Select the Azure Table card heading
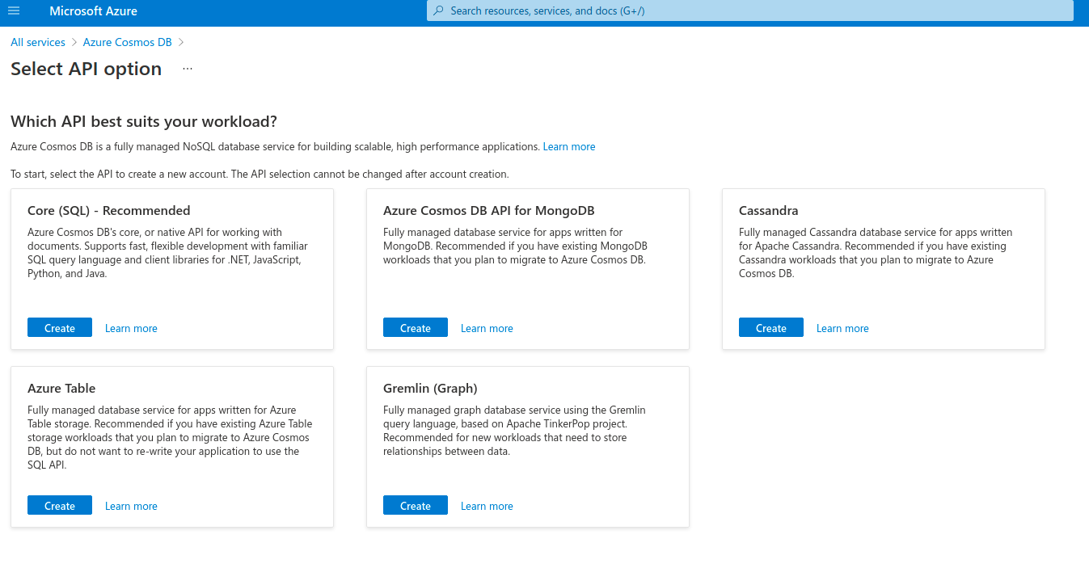This screenshot has width=1089, height=585. click(61, 389)
